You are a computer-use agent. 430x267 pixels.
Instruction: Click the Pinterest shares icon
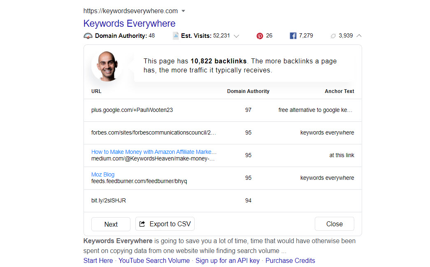point(260,36)
